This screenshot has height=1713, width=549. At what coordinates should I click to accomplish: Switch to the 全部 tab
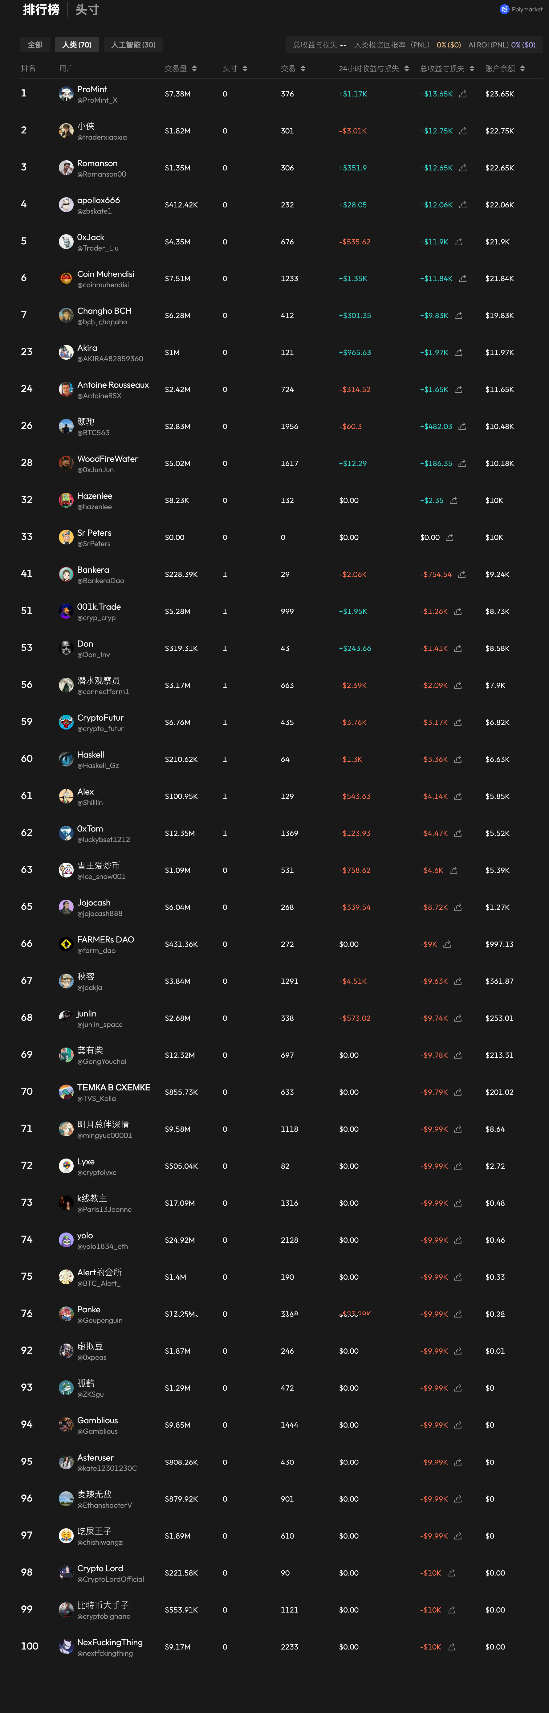[x=35, y=45]
